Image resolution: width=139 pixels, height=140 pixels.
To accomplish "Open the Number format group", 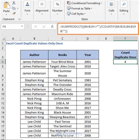I will 57,8.
